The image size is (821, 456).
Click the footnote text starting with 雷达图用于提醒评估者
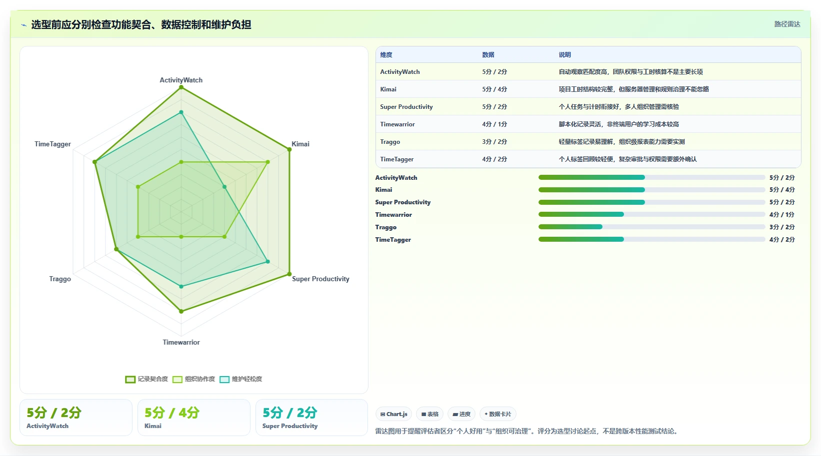[x=527, y=431]
